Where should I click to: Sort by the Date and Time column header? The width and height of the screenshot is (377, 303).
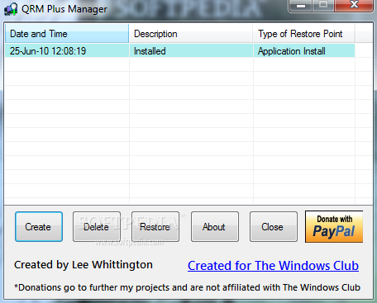pos(67,34)
